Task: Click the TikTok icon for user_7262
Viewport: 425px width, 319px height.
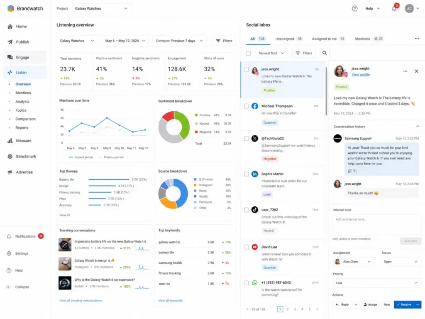Action: pos(254,210)
